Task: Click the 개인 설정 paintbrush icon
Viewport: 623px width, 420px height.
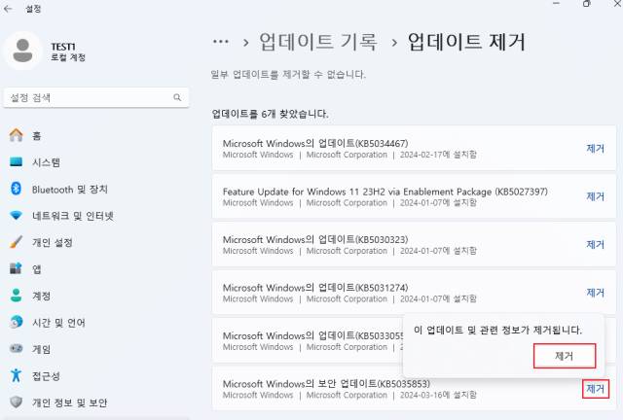Action: tap(16, 242)
